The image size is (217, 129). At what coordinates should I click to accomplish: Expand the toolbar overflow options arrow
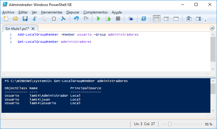tap(205, 20)
